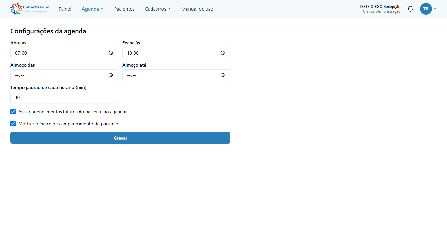Focus the Tempo padrão de cada horário field

pos(64,97)
